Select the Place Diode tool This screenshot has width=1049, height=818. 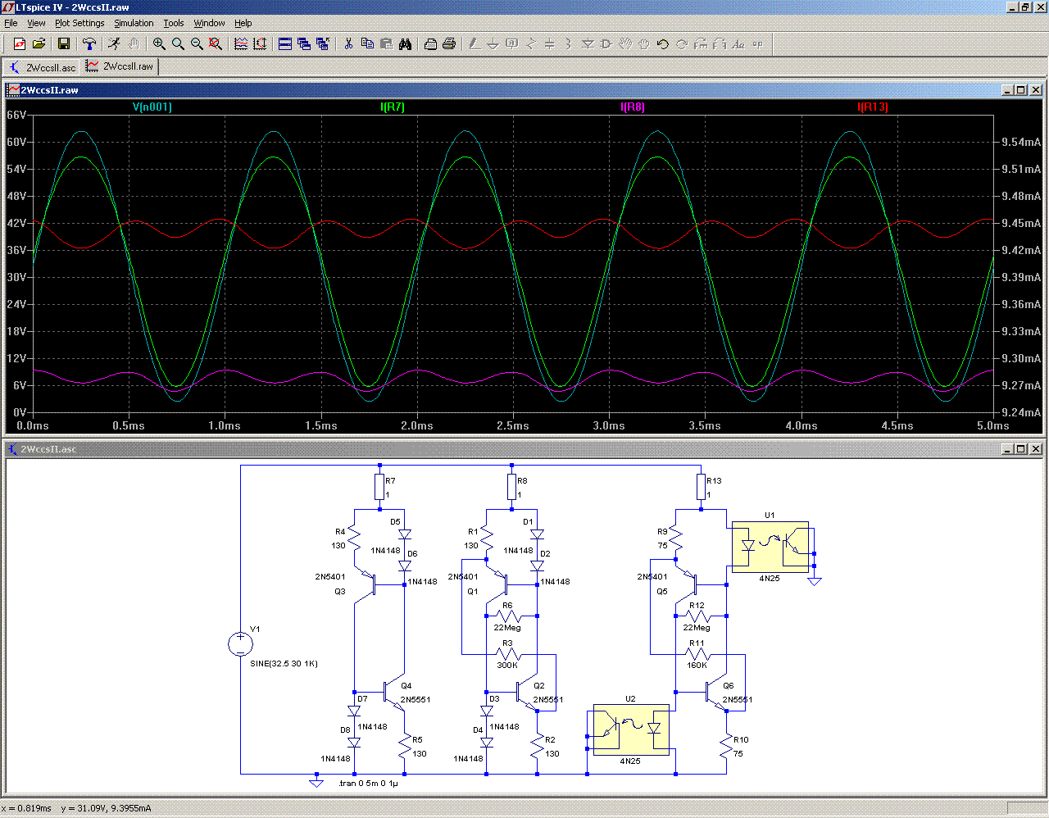588,44
